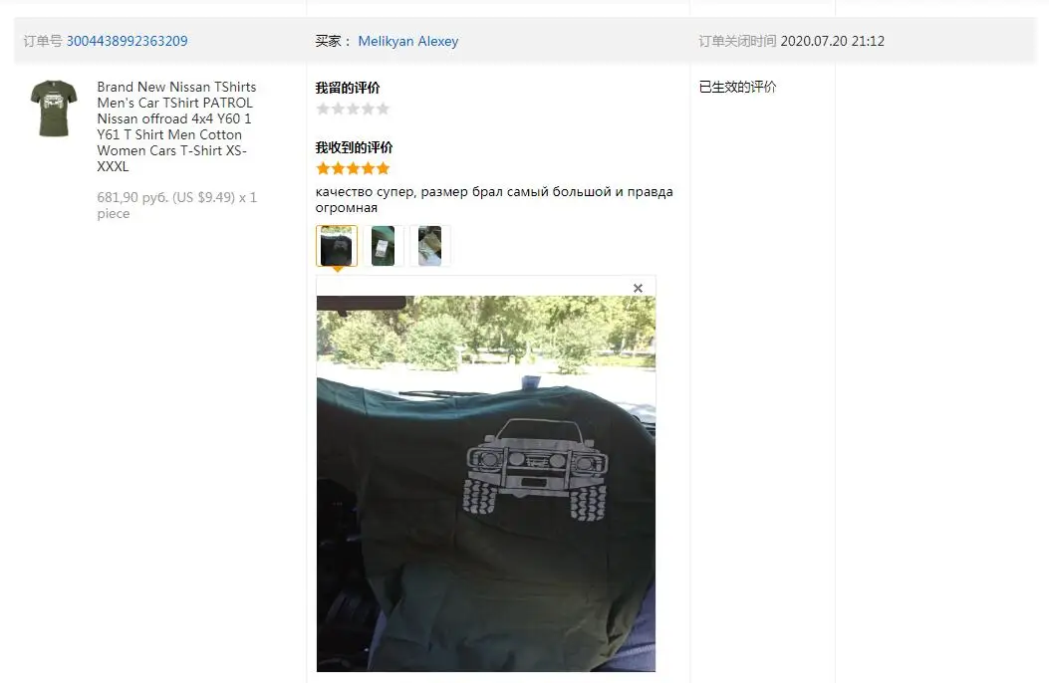Click the Russian review text
This screenshot has height=683, width=1049.
(494, 199)
